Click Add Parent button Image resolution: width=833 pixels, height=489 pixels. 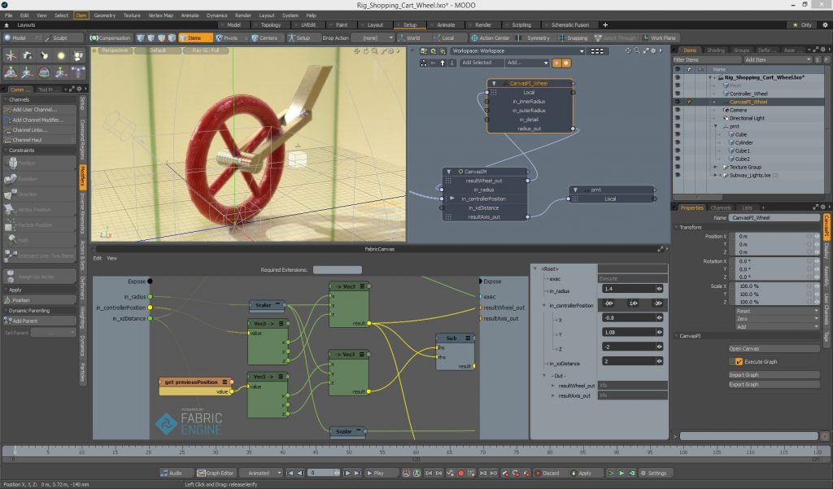point(40,321)
